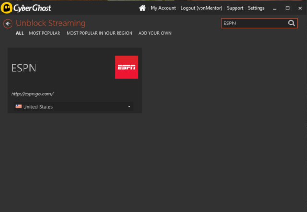This screenshot has width=307, height=212.
Task: Click Logout (vpnMentor)
Action: (201, 8)
